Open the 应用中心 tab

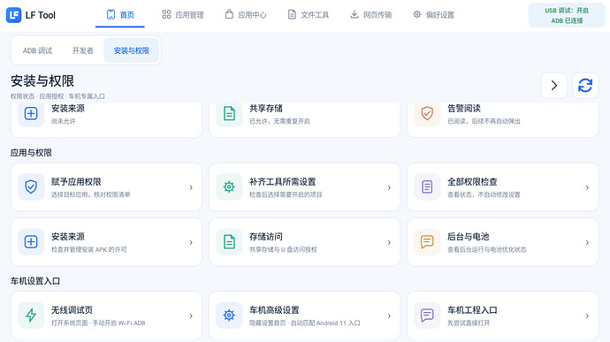246,15
